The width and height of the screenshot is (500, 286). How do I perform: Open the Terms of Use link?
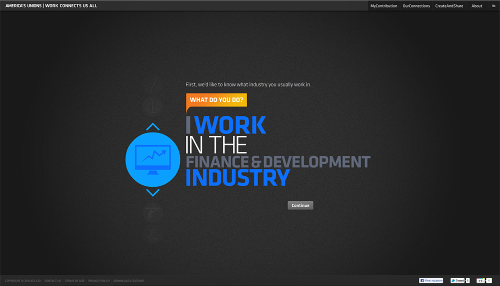[x=74, y=281]
